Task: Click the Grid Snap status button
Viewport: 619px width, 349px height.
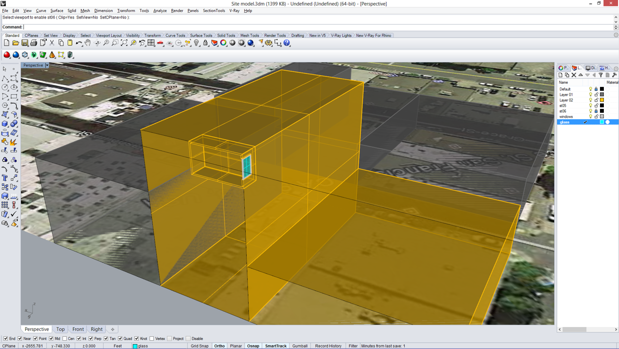Action: (199, 346)
